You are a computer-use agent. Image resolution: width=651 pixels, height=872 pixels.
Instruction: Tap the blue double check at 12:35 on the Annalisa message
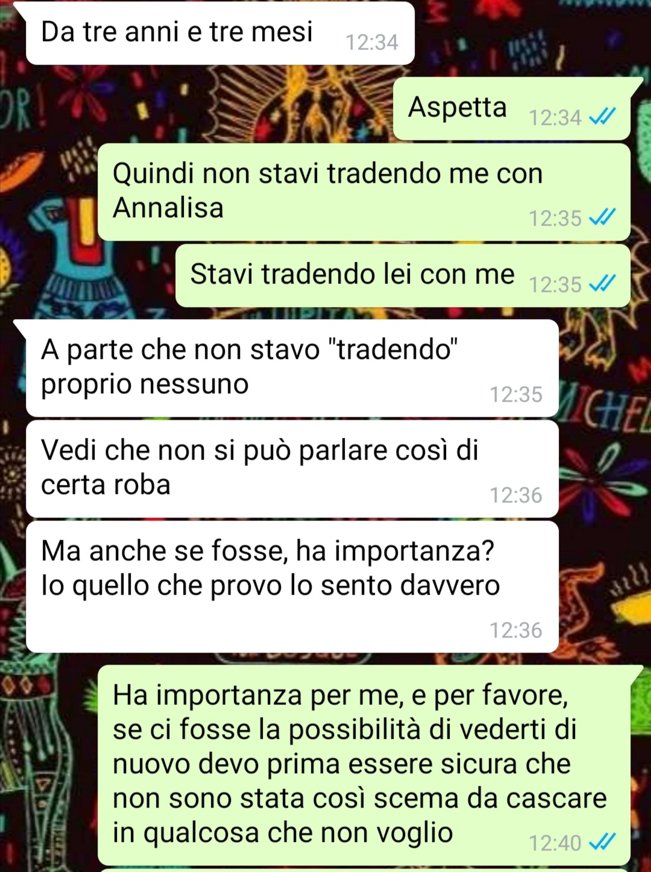pyautogui.click(x=602, y=217)
